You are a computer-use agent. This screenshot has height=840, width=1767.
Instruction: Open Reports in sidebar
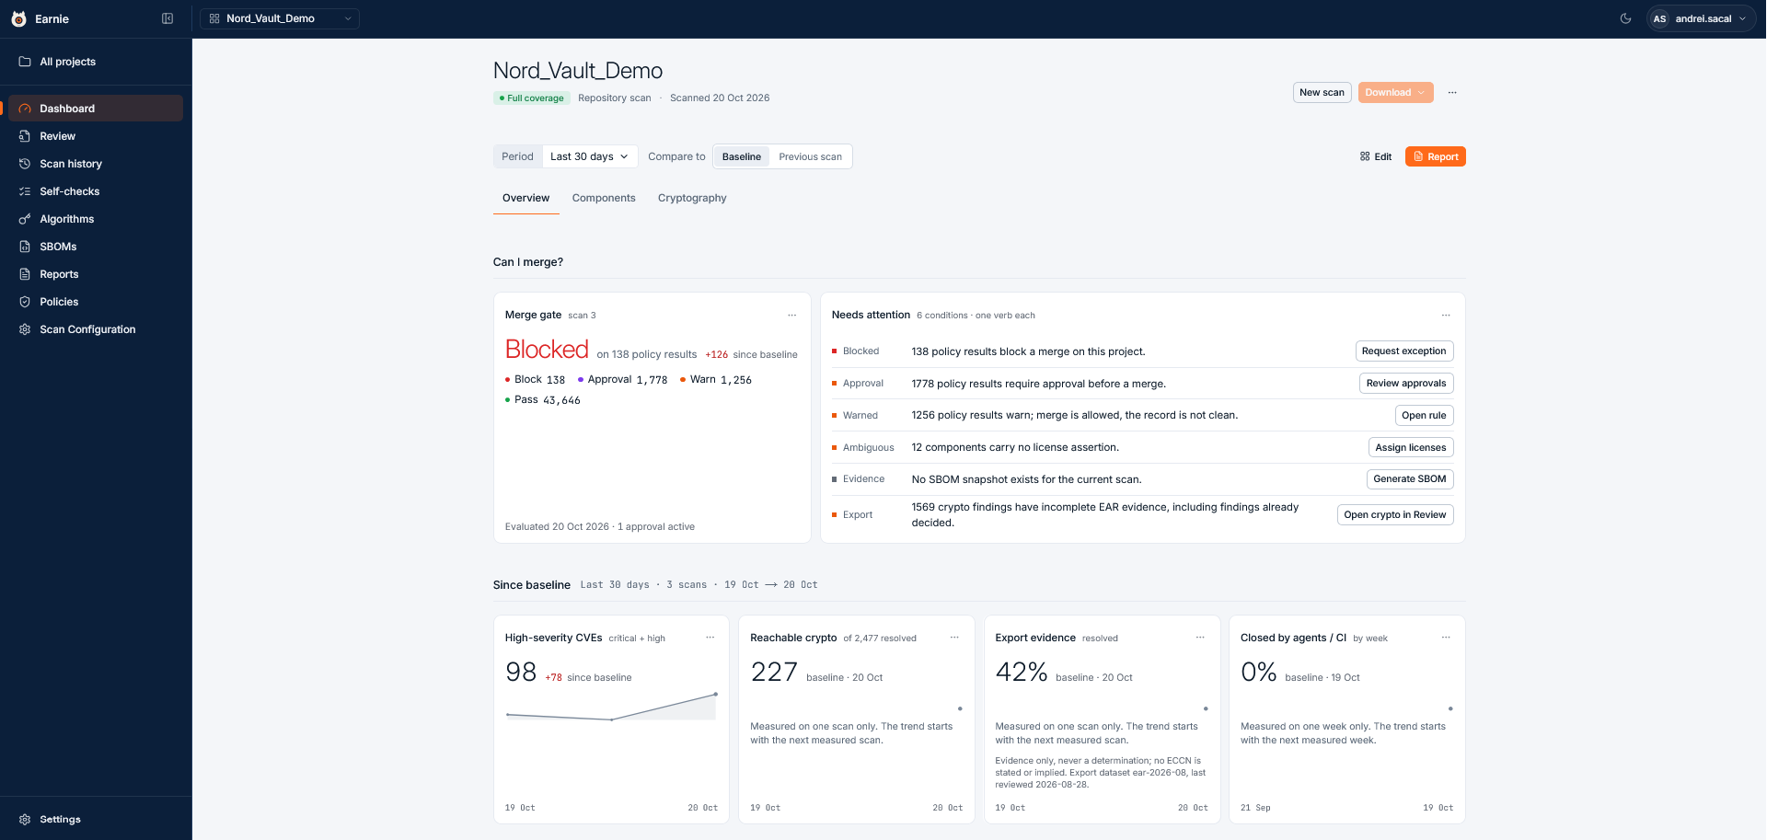(x=96, y=274)
